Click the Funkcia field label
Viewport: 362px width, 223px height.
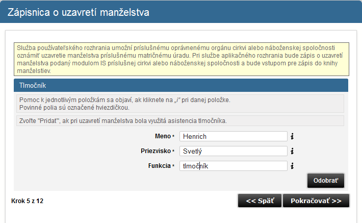pyautogui.click(x=159, y=166)
